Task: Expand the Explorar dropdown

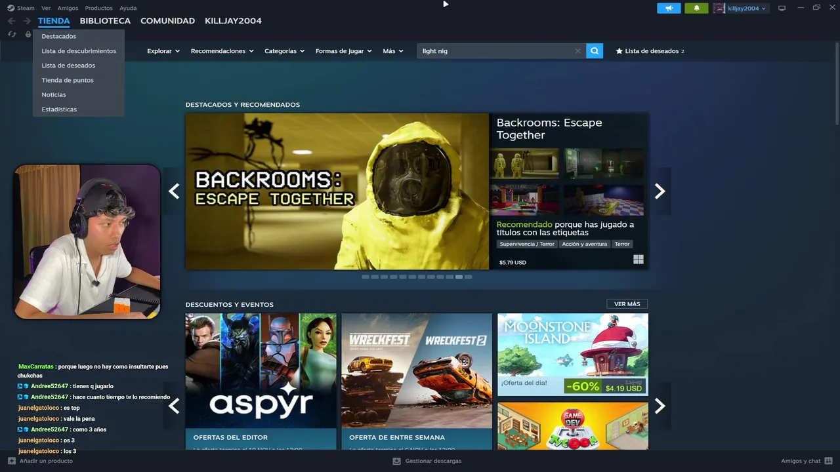Action: (163, 51)
